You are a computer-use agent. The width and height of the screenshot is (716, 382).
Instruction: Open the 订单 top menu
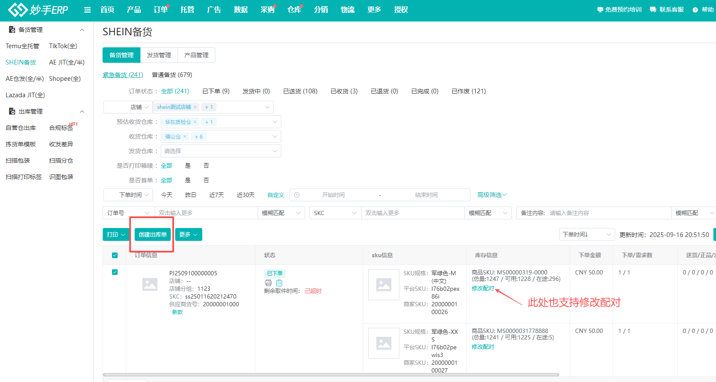(x=161, y=9)
